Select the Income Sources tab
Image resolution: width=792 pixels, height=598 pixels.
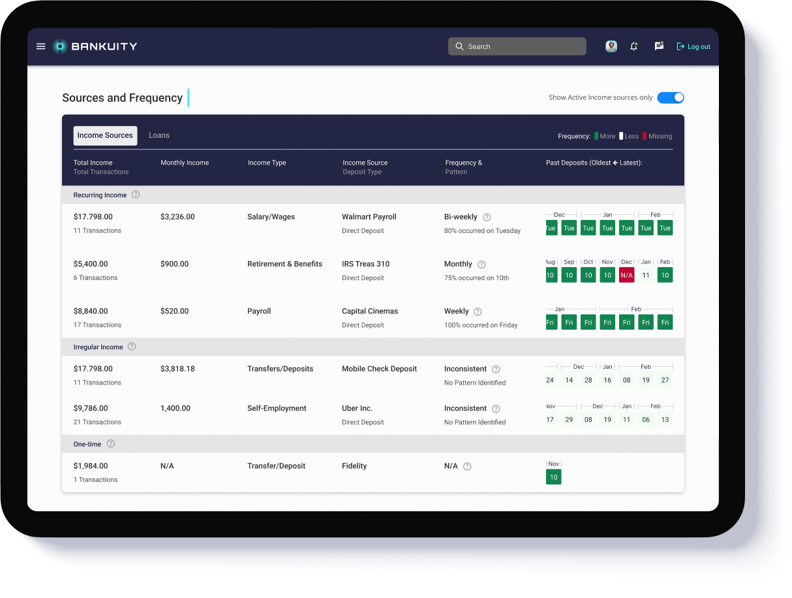point(105,135)
